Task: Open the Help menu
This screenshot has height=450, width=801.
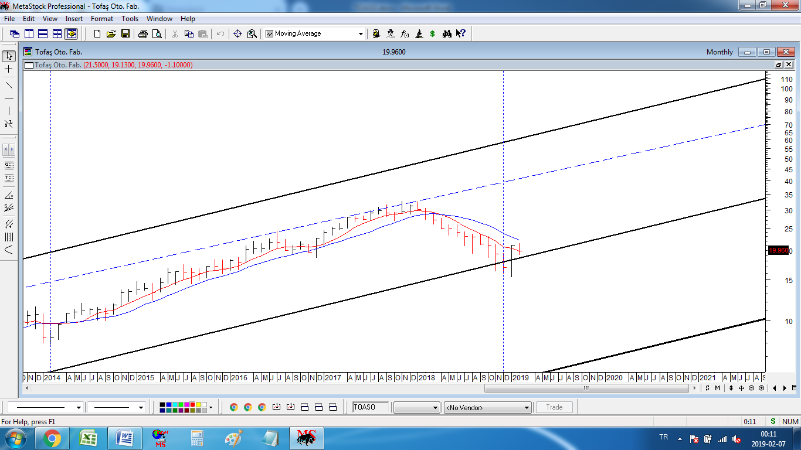Action: [188, 19]
